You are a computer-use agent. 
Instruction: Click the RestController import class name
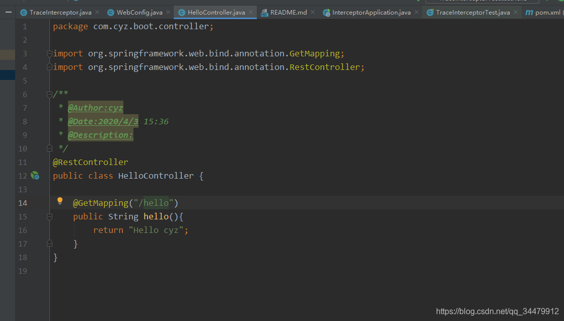pos(324,67)
